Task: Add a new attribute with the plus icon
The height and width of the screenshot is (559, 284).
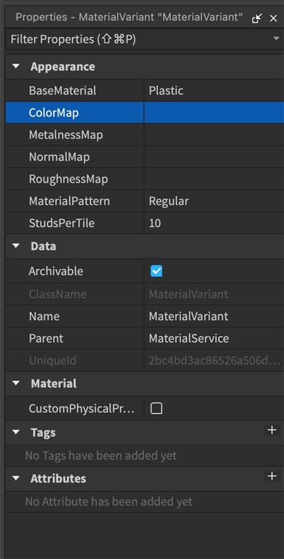Action: point(272,476)
